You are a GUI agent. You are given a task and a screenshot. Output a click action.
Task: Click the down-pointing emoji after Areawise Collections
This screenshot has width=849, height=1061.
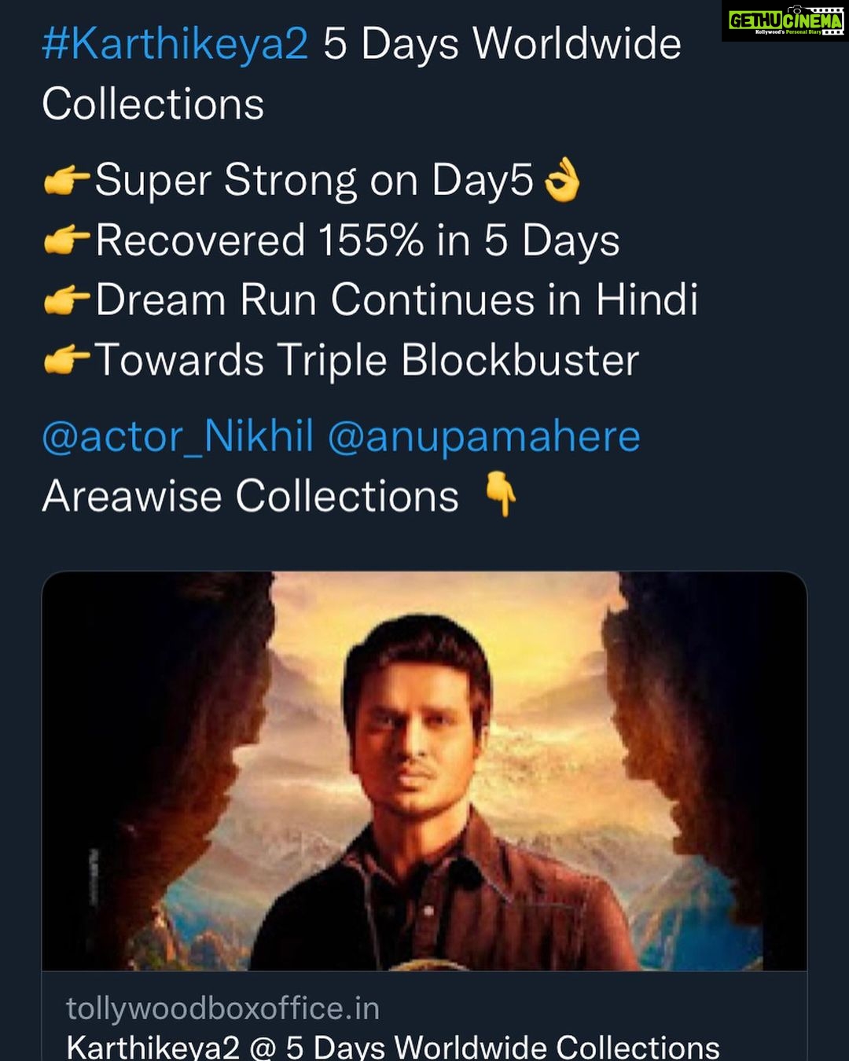(x=500, y=495)
